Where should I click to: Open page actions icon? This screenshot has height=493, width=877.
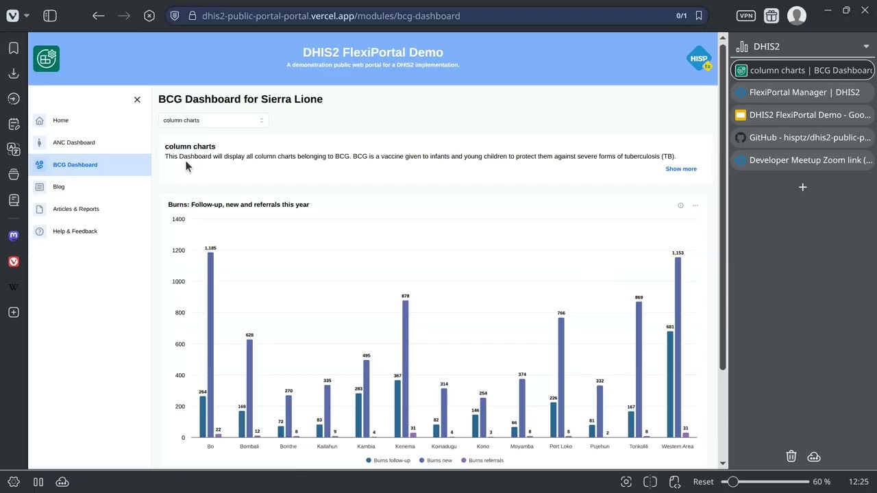pos(675,482)
